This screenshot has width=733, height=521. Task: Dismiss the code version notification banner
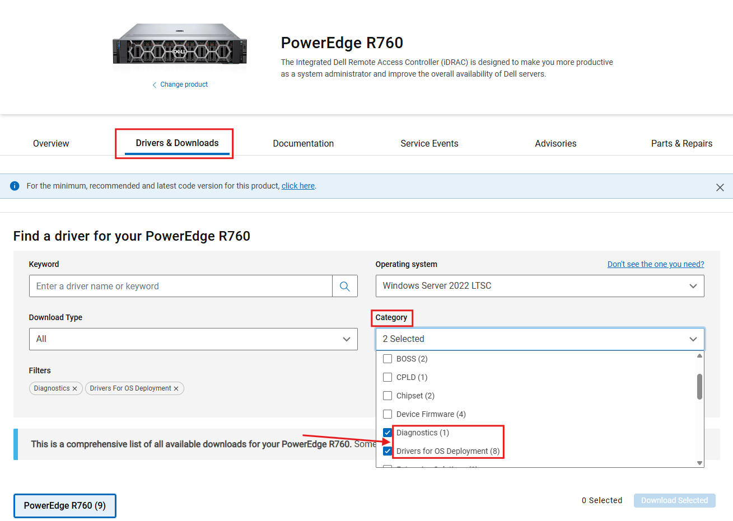720,187
